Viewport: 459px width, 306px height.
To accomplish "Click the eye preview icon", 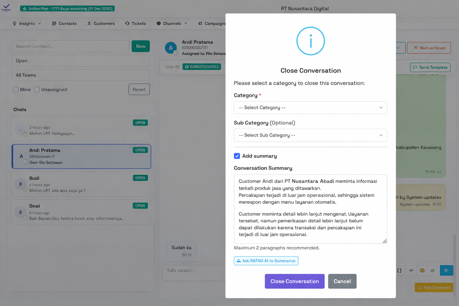I will tap(433, 270).
